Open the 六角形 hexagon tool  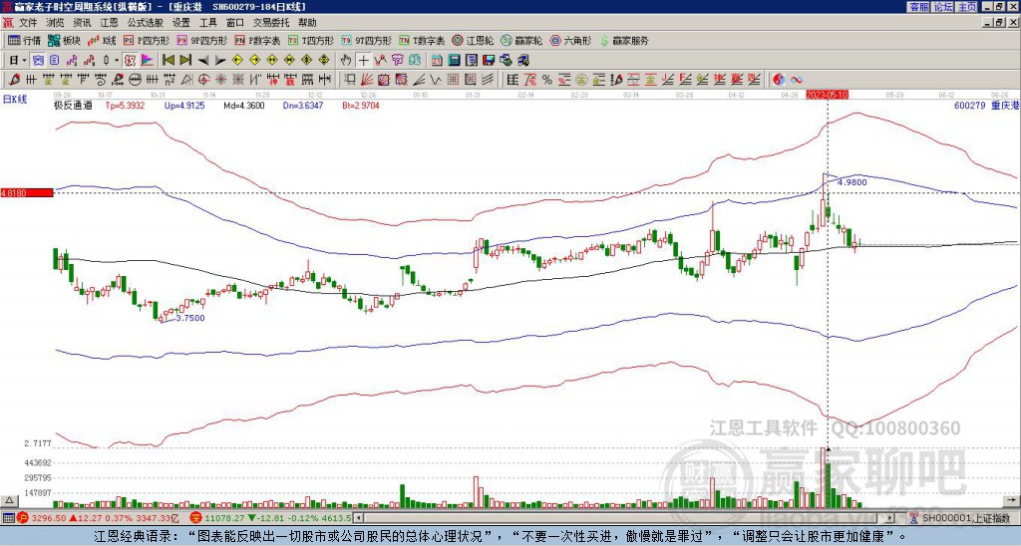(570, 40)
